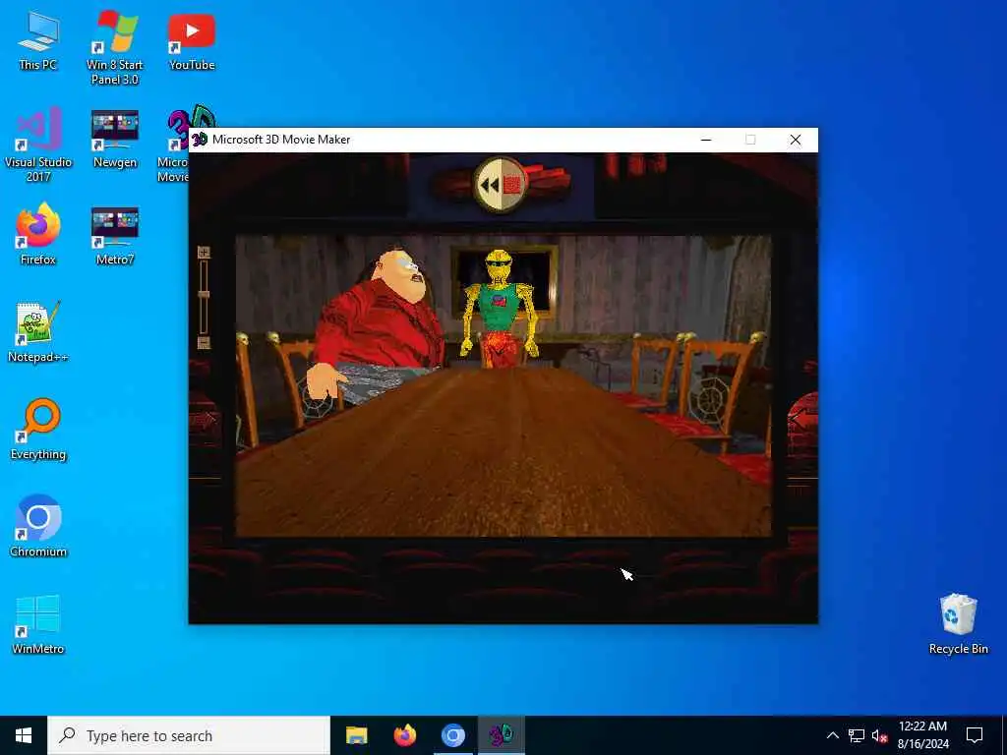The height and width of the screenshot is (755, 1007).
Task: Open the muted speaker volume tray icon
Action: point(879,735)
